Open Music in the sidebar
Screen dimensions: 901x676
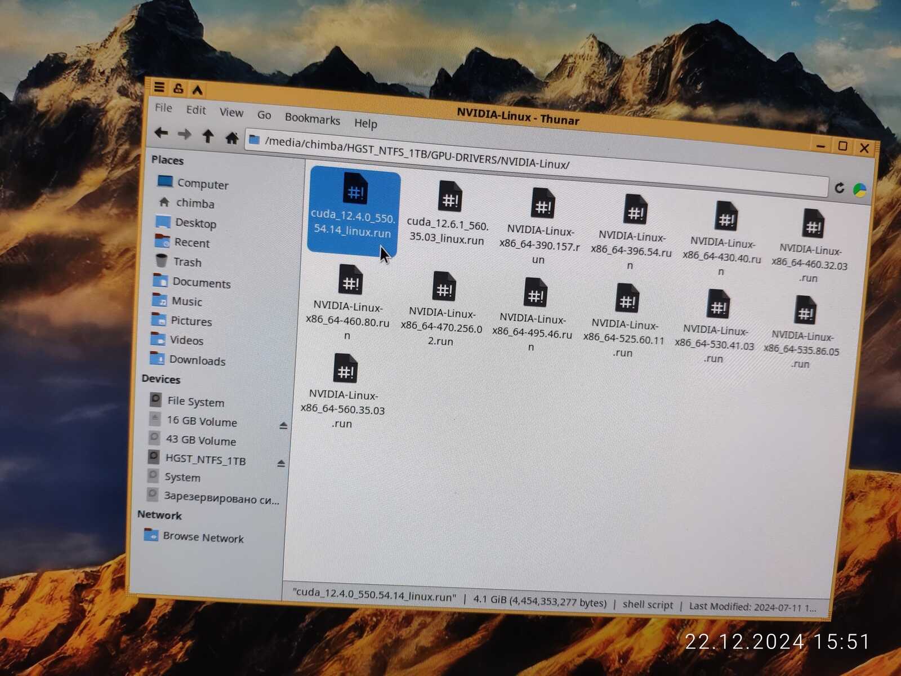[177, 301]
